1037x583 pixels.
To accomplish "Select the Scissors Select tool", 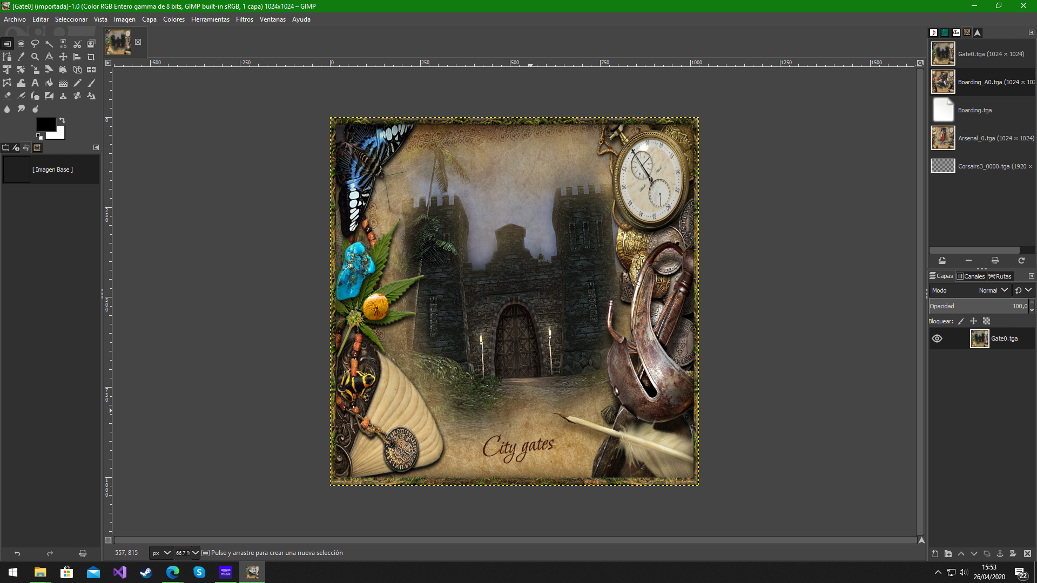I will (77, 44).
